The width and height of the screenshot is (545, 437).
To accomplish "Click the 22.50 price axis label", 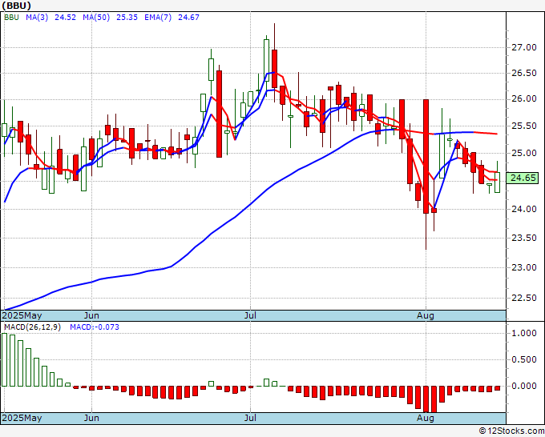I will tap(524, 299).
